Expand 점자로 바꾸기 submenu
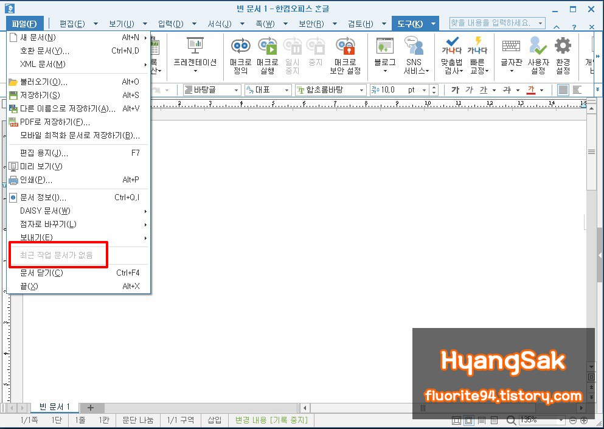 click(x=78, y=225)
